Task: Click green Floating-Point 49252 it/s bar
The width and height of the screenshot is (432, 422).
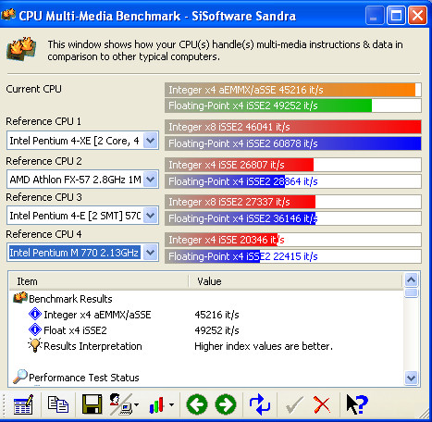Action: tap(293, 105)
